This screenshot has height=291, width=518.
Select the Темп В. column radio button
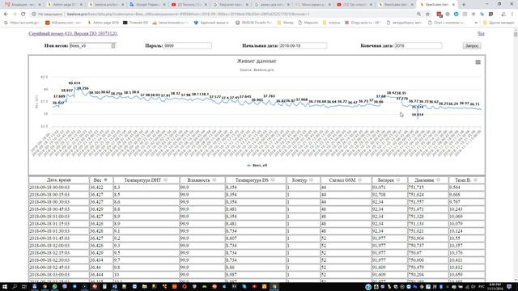(x=475, y=179)
